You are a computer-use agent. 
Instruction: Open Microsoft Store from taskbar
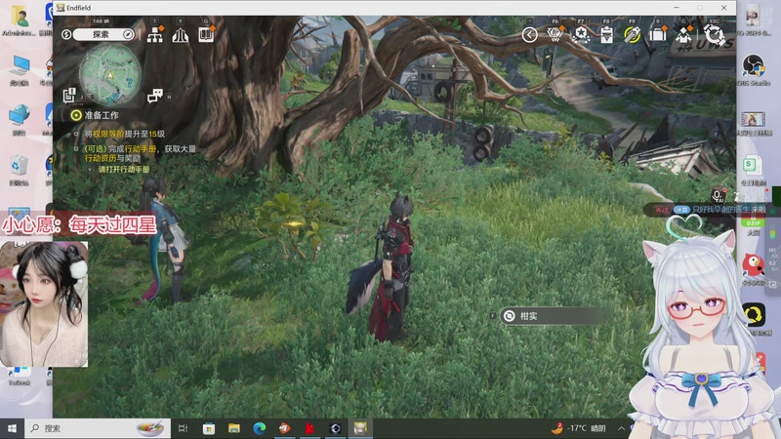(x=209, y=428)
